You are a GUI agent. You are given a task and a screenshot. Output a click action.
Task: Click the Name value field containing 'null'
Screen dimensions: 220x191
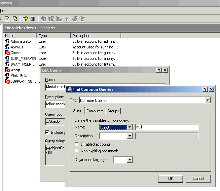[x=167, y=127]
